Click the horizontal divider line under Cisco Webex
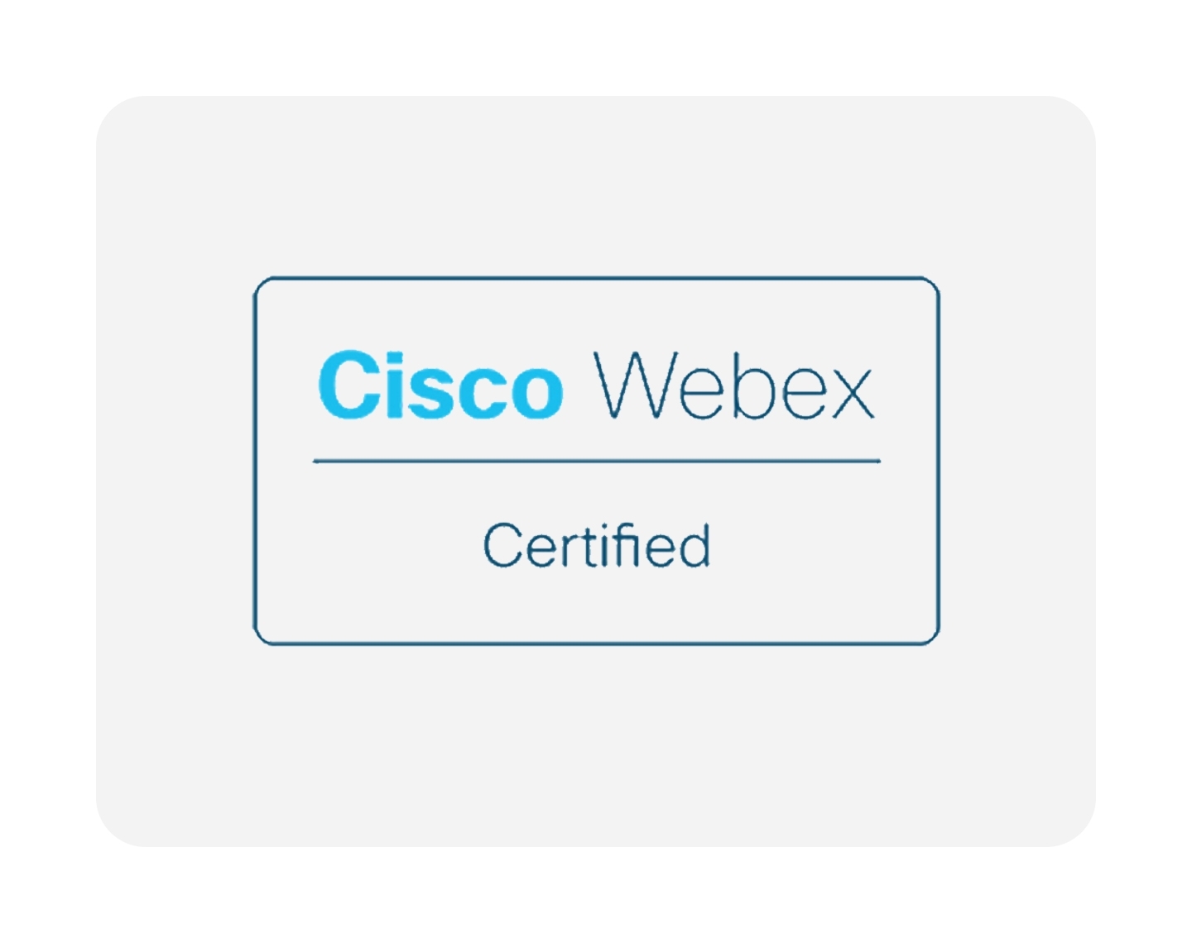 tap(597, 462)
